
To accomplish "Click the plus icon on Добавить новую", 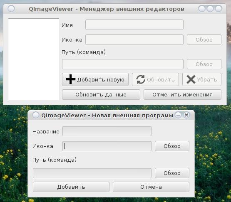I will (x=70, y=79).
